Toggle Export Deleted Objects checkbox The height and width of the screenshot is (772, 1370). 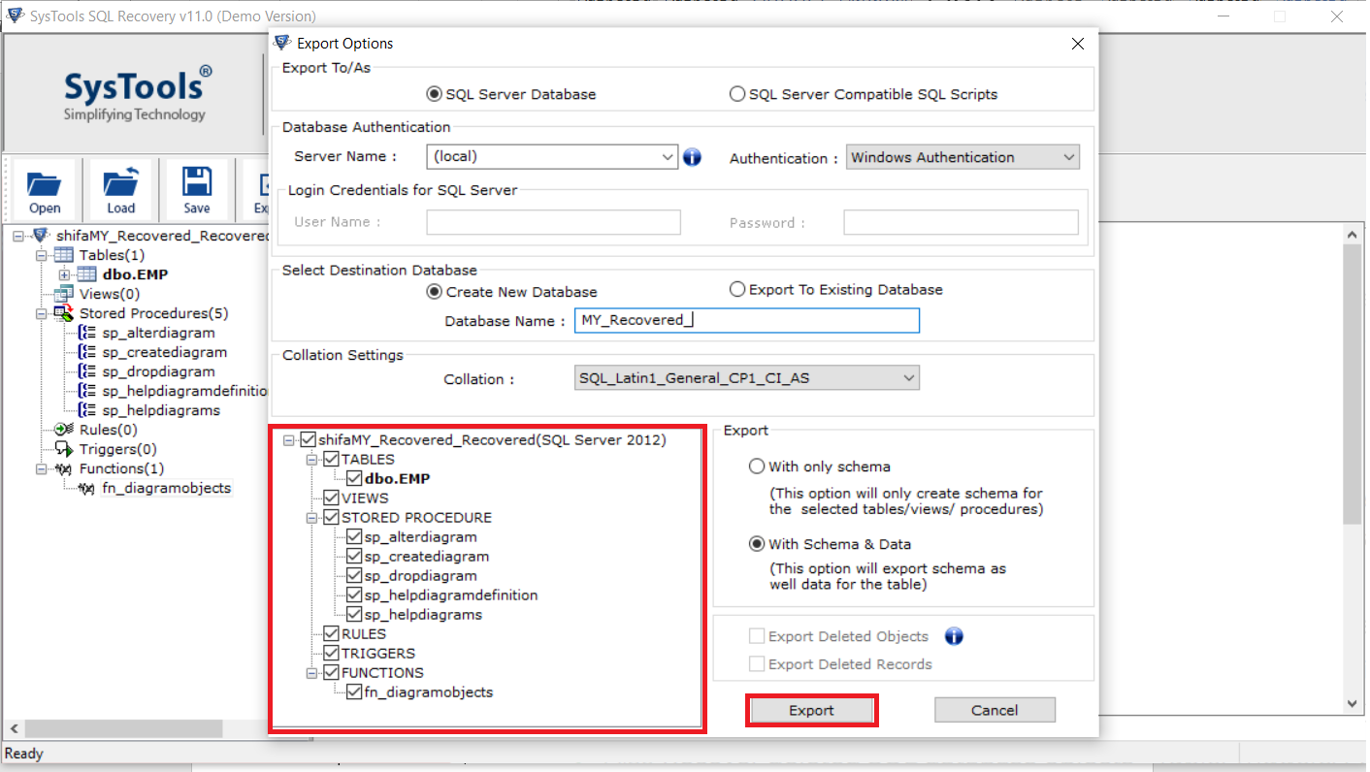(757, 637)
